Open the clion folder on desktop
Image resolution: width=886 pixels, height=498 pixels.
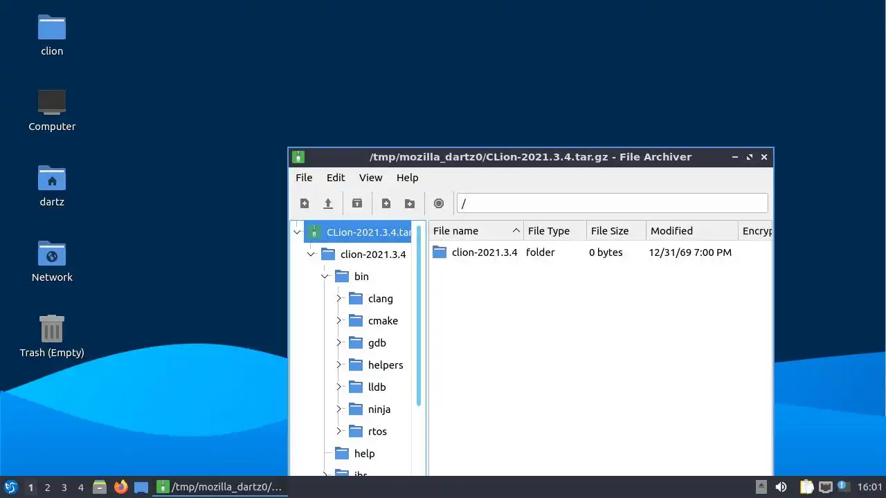(52, 35)
